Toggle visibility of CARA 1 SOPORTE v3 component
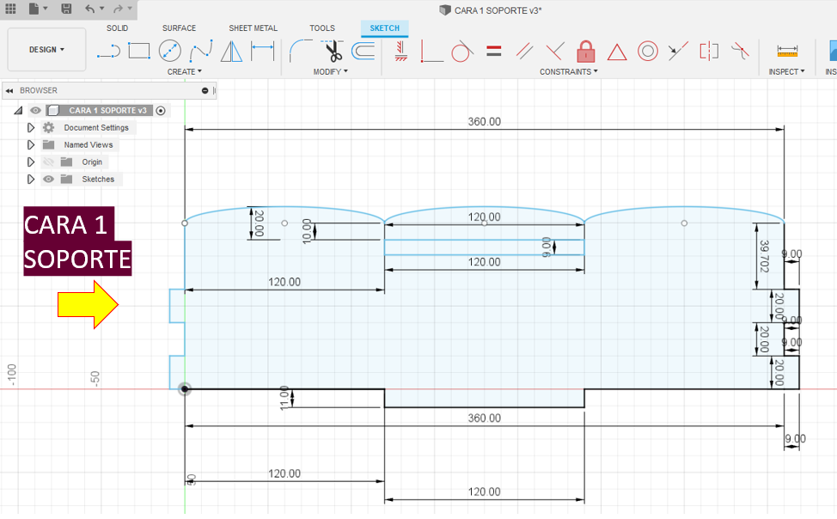 [x=35, y=111]
